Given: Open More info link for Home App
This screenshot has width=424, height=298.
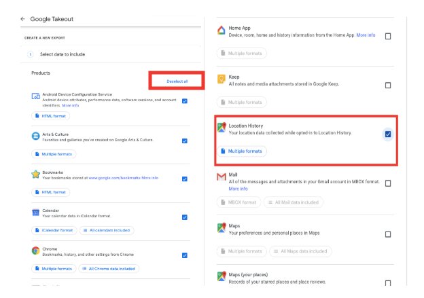Looking at the screenshot, I should point(366,35).
